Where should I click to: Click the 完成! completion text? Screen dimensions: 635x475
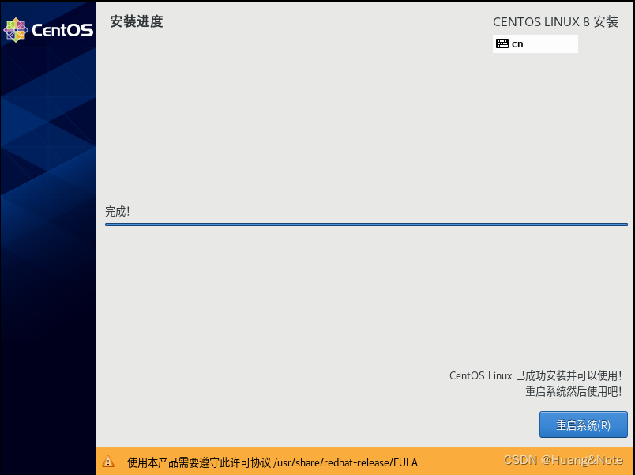point(117,211)
